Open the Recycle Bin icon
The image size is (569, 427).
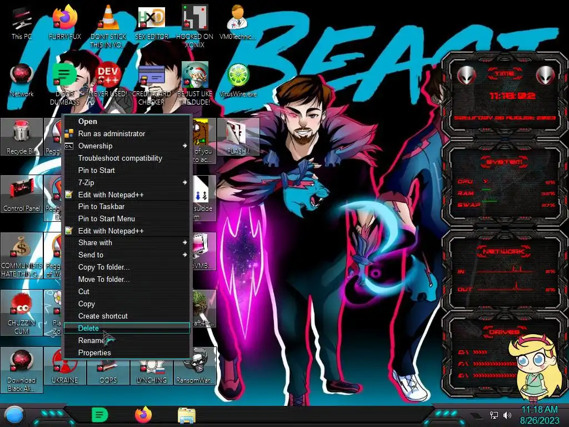pyautogui.click(x=22, y=137)
